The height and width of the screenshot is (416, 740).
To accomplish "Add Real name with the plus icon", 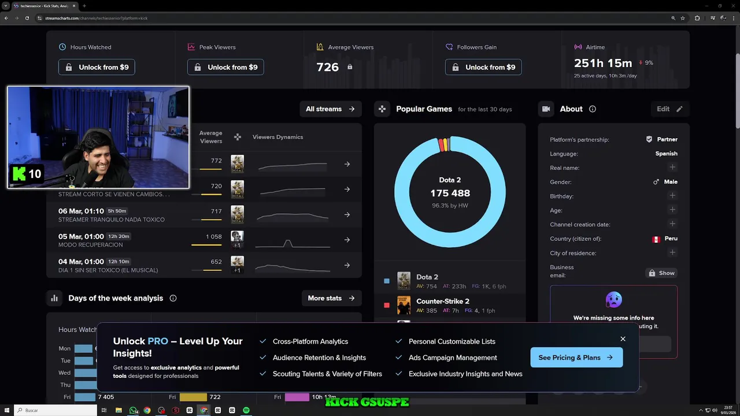I will [x=672, y=167].
